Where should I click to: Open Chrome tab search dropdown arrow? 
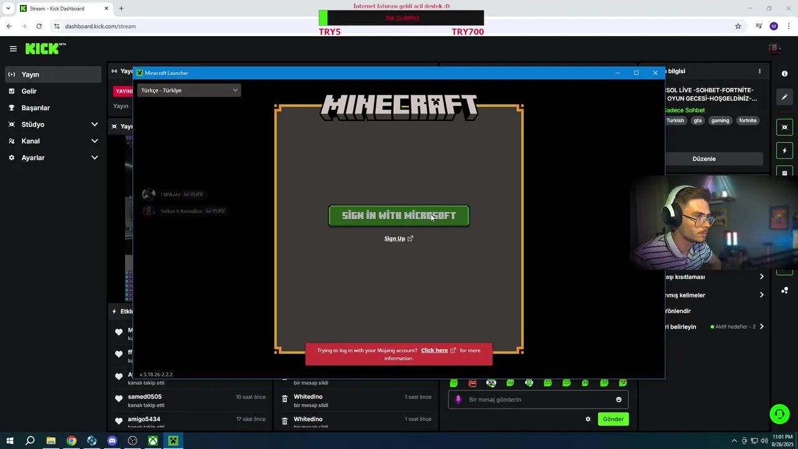pos(8,9)
